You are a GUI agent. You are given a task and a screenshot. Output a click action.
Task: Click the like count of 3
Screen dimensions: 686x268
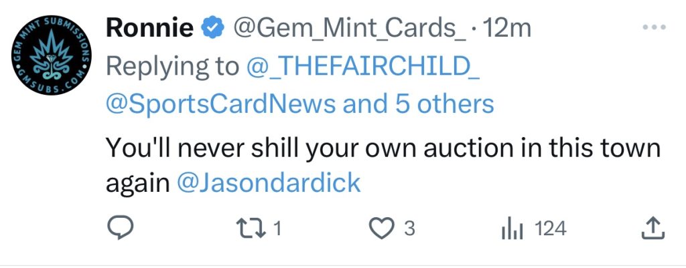[x=409, y=229]
